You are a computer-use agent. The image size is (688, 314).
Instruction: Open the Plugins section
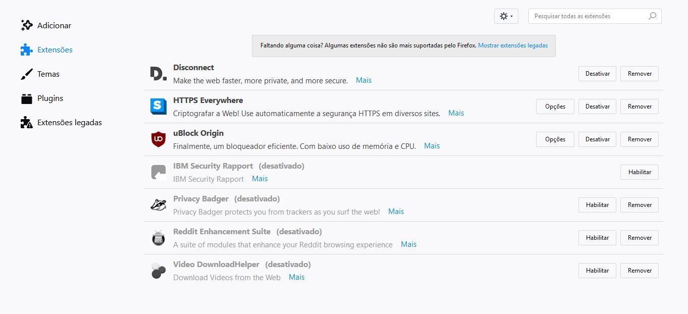point(50,98)
